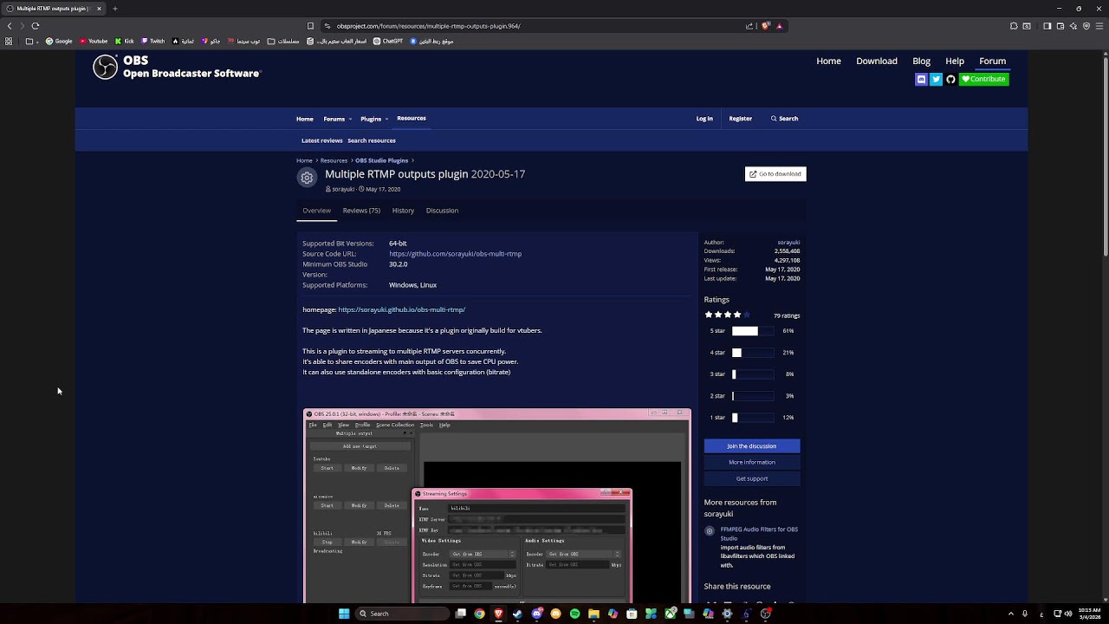This screenshot has width=1109, height=624.
Task: Open Latest reviews sub-navigation link
Action: pyautogui.click(x=322, y=140)
